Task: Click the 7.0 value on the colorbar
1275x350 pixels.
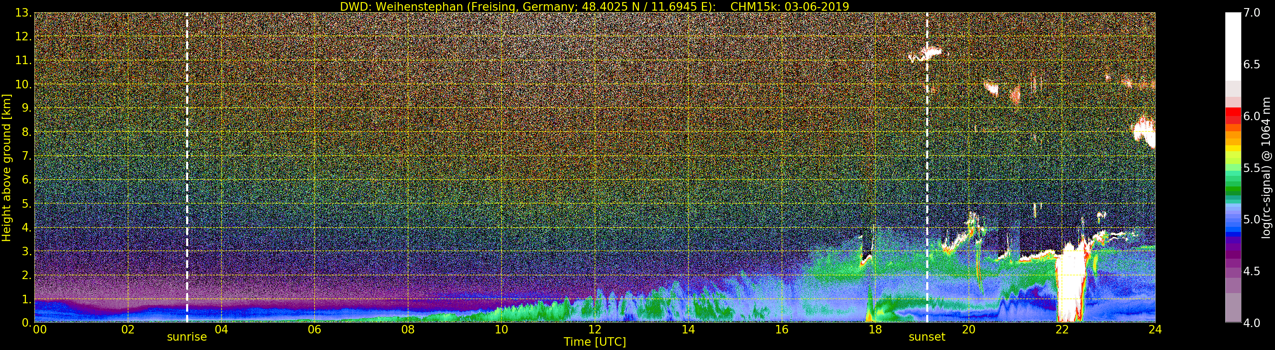Action: [x=1252, y=13]
